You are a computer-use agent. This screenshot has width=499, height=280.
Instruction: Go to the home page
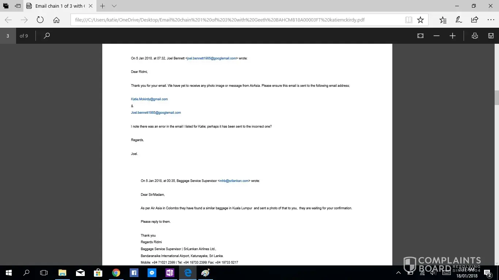56,20
